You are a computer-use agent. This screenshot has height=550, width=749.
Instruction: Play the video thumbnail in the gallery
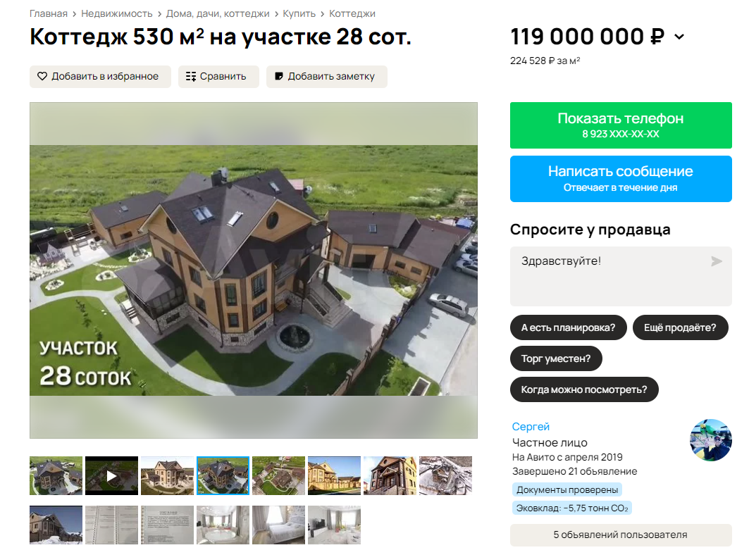[x=111, y=475]
